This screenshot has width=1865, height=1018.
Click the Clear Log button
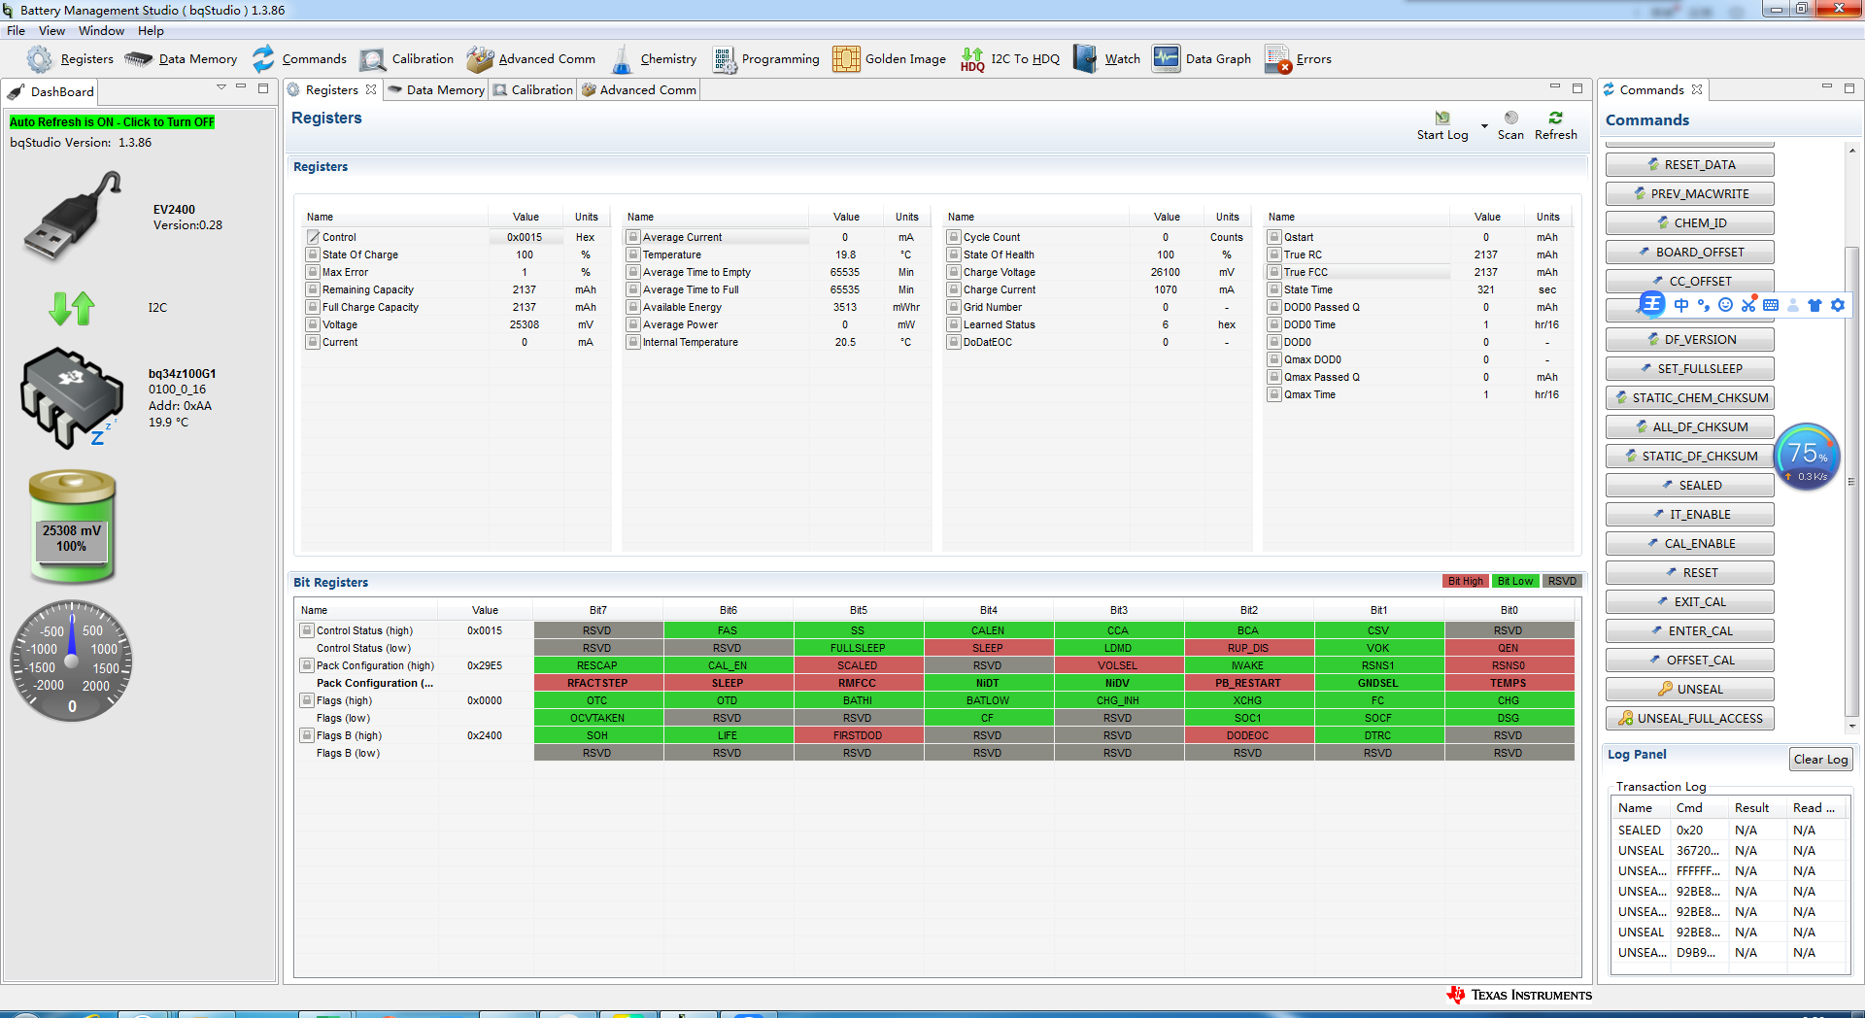pos(1821,760)
